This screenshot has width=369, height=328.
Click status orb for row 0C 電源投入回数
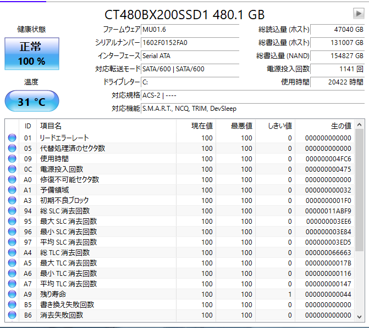coord(12,169)
